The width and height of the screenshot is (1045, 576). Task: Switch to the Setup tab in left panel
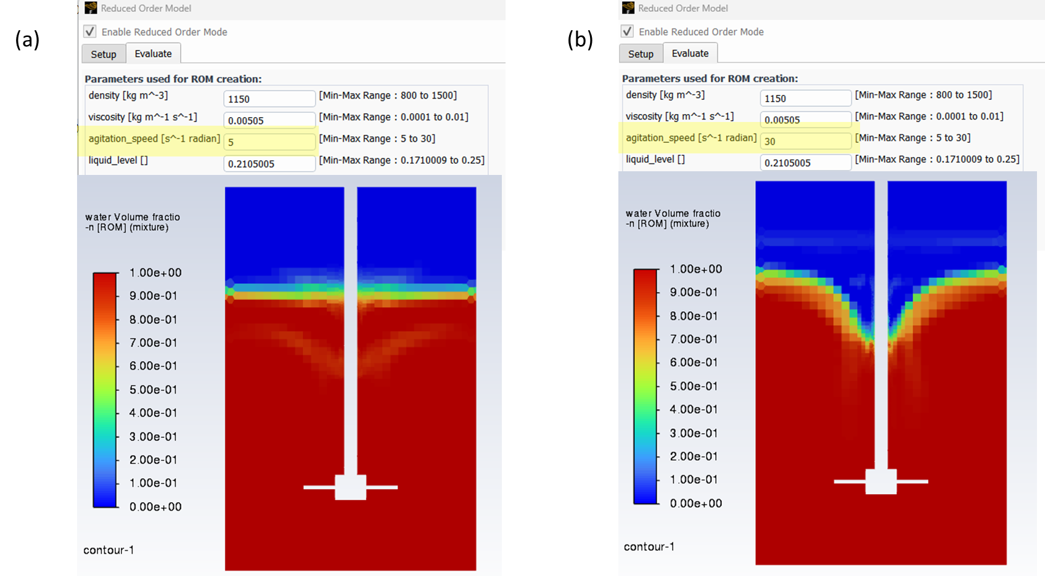click(x=104, y=54)
